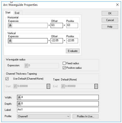
Task: Open fx editor for Horizontal expression
Action: click(10, 25)
